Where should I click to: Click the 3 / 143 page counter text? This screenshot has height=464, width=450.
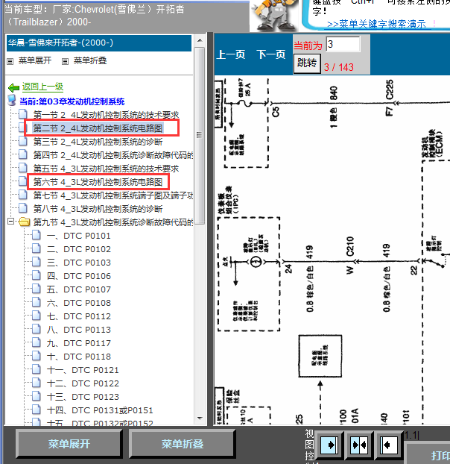pos(339,67)
